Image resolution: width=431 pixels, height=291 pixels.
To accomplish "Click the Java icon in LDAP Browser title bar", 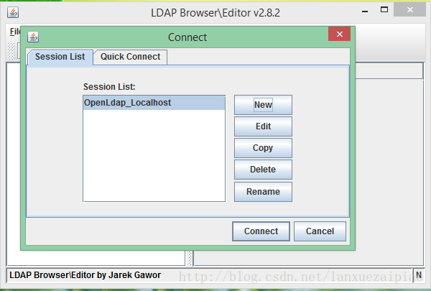I will click(x=13, y=12).
